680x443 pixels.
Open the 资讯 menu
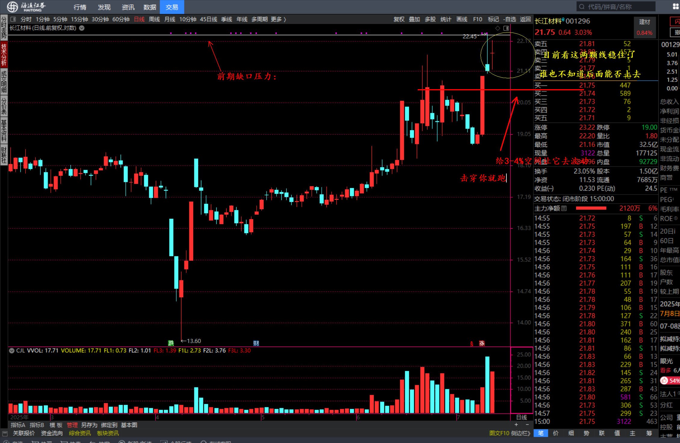128,7
